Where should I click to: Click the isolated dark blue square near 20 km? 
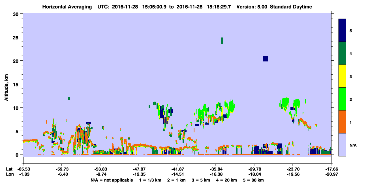click(266, 59)
